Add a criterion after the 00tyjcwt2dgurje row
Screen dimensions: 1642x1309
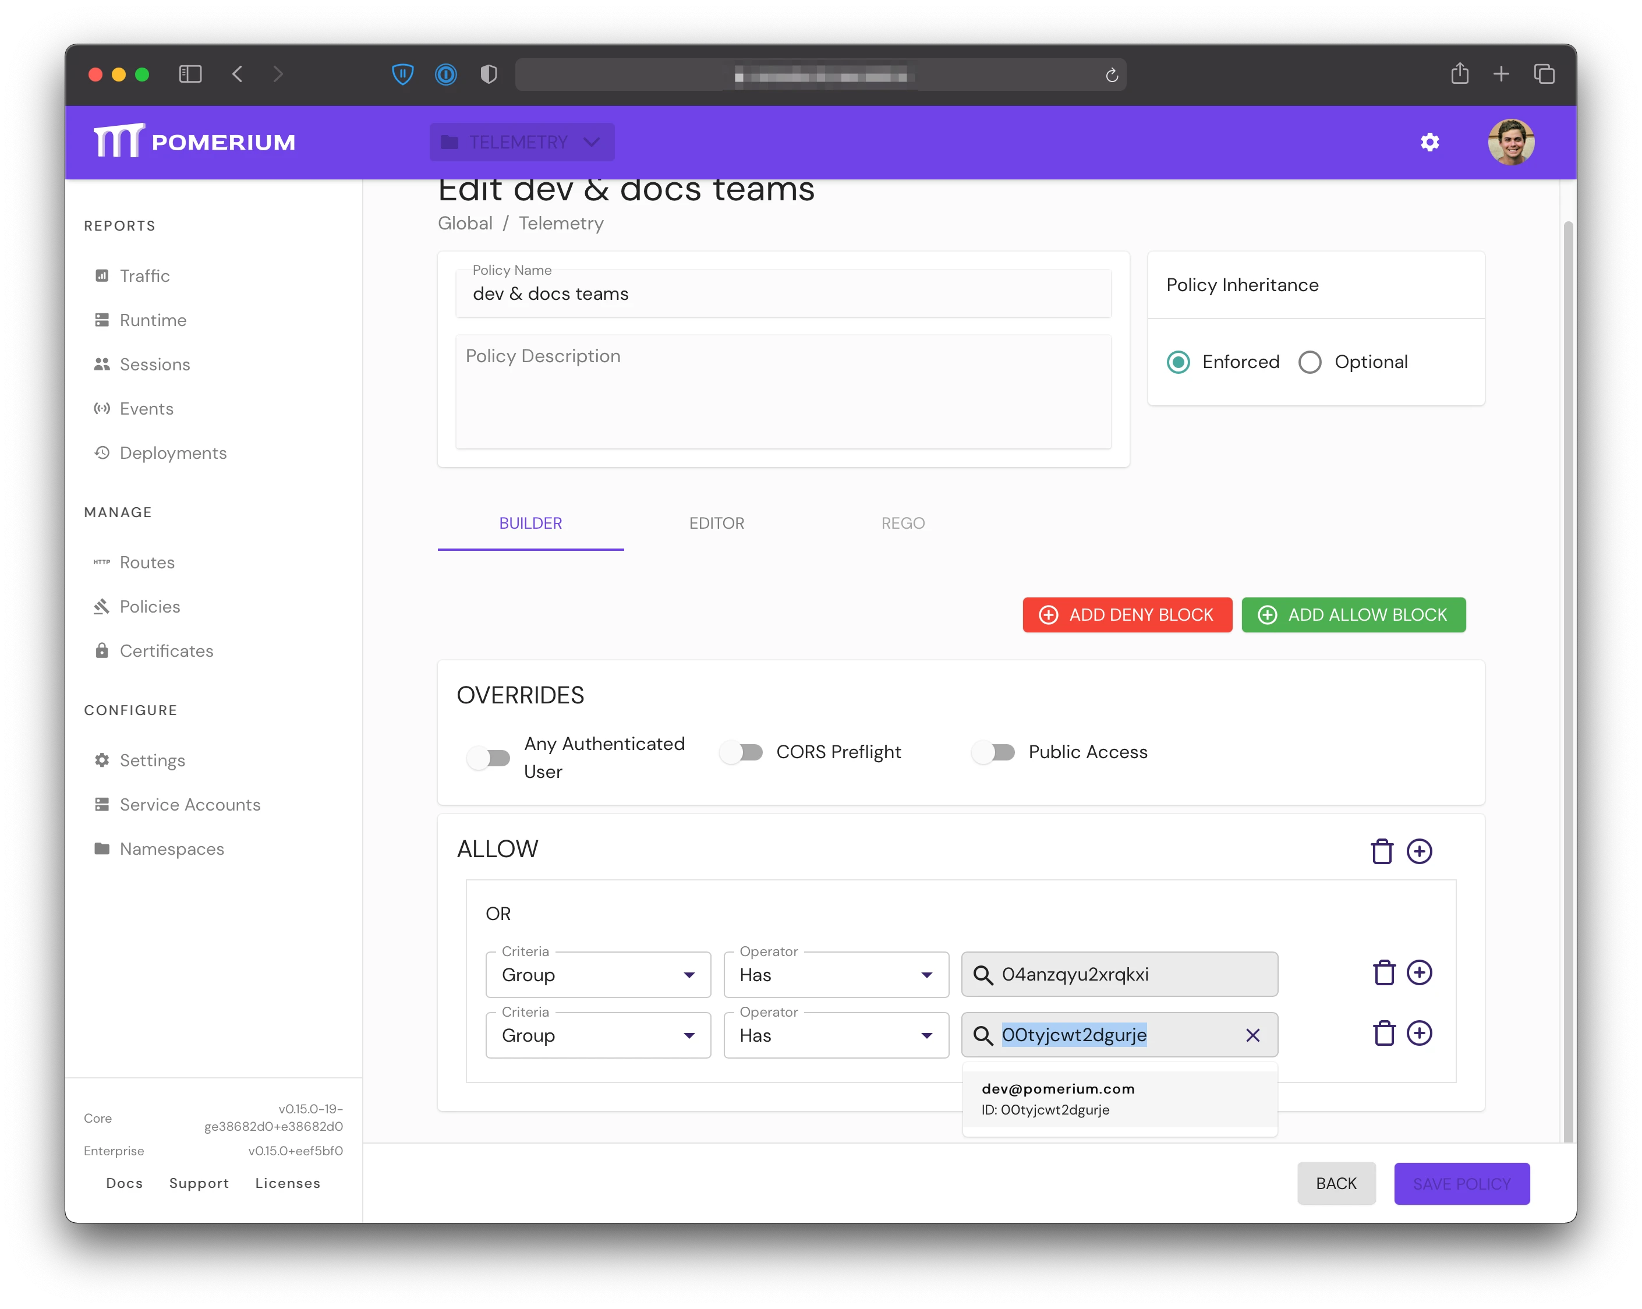[1419, 1034]
